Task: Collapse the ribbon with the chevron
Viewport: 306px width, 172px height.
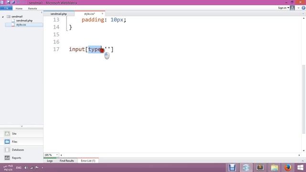Action: click(x=298, y=8)
